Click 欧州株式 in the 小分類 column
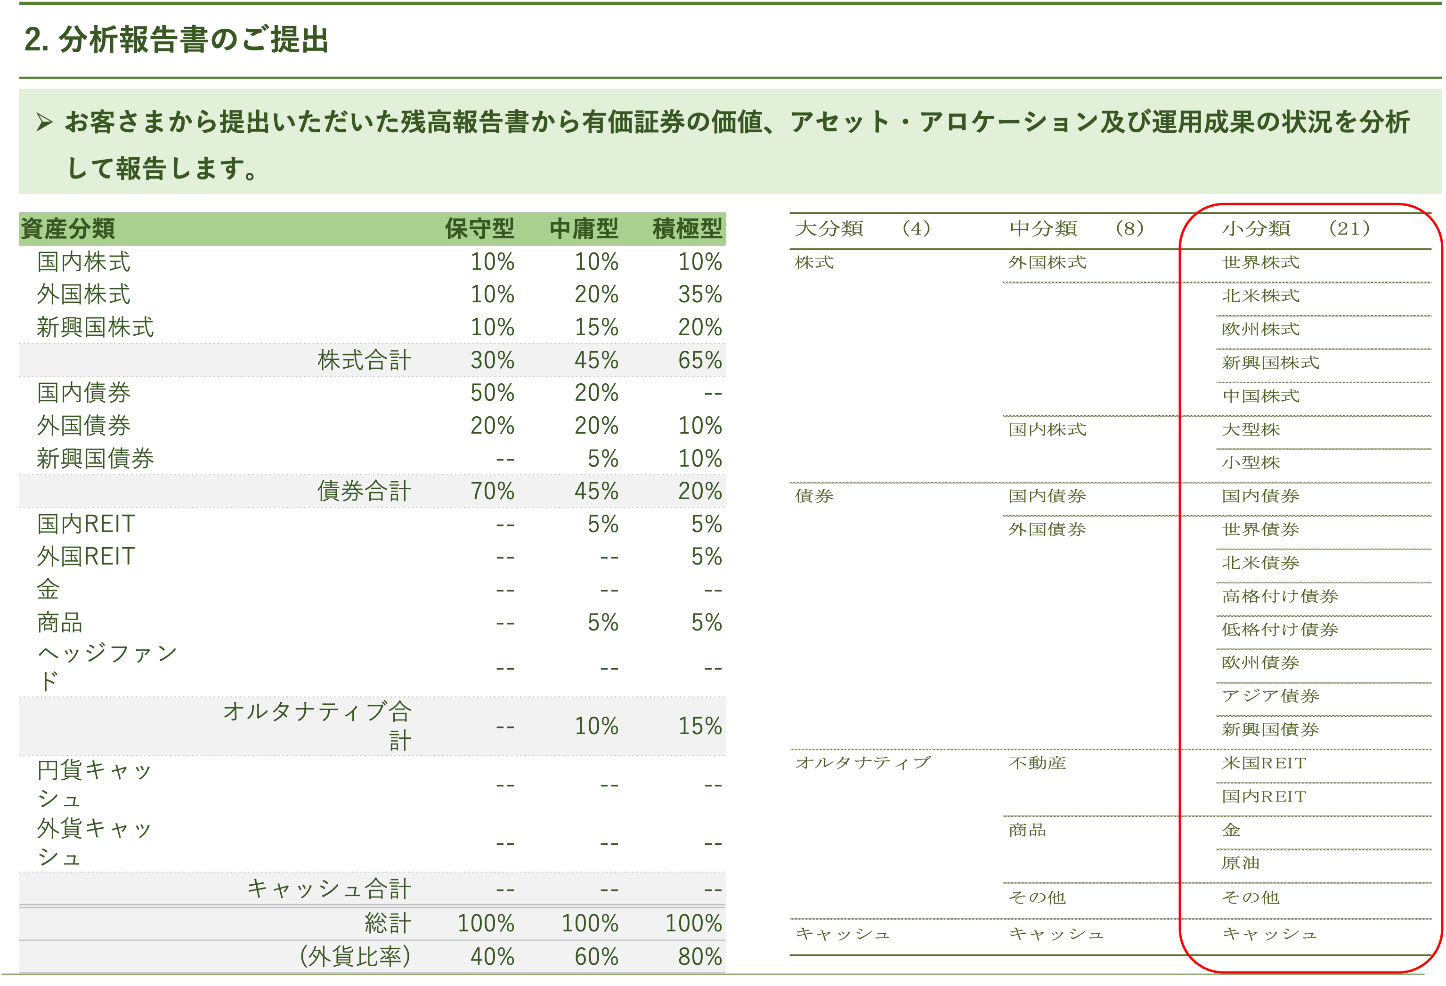This screenshot has height=986, width=1446. [1260, 329]
